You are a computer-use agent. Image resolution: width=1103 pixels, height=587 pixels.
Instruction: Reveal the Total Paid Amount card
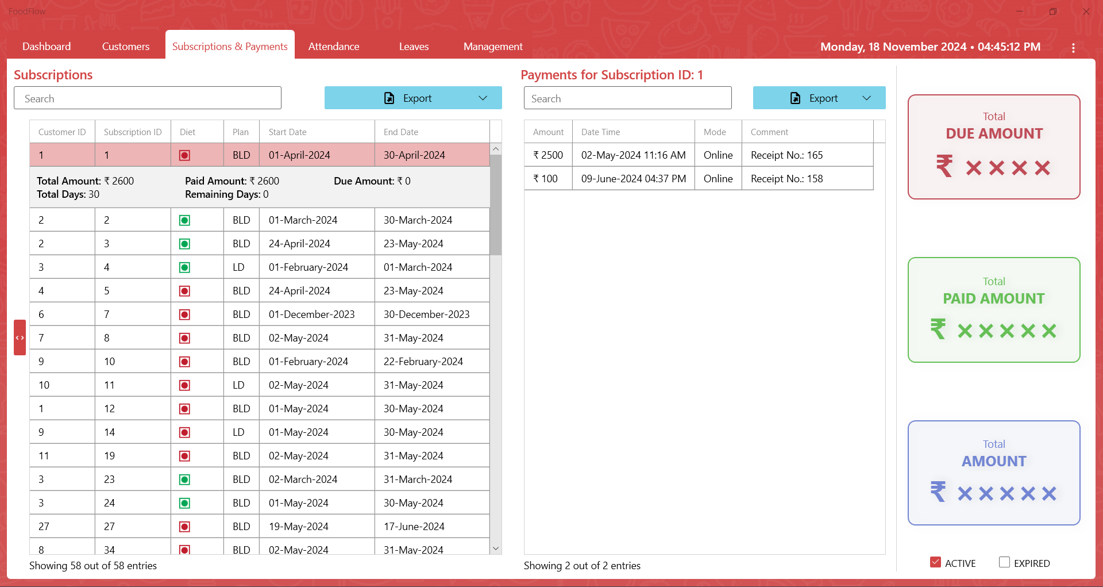pos(994,310)
